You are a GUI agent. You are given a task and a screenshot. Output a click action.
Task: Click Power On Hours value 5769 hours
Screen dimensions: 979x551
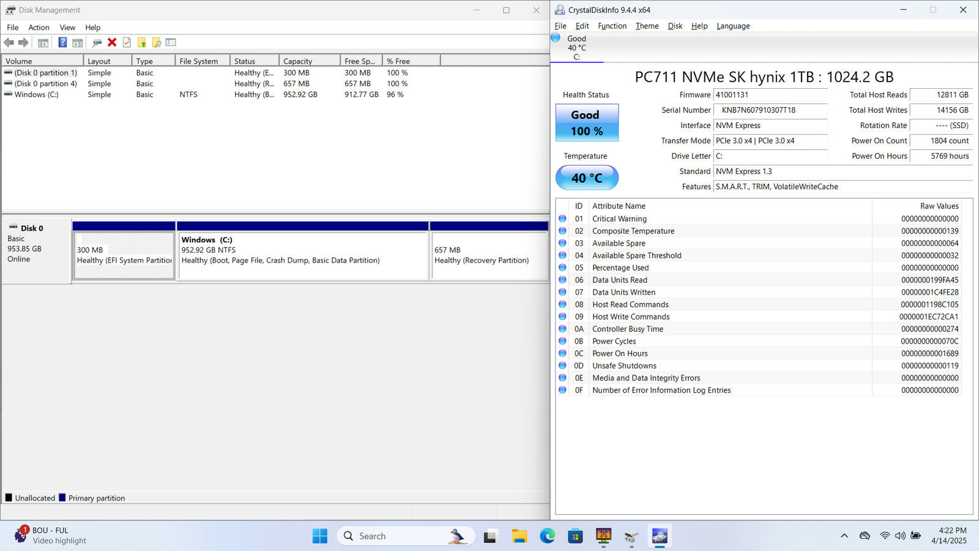click(941, 156)
